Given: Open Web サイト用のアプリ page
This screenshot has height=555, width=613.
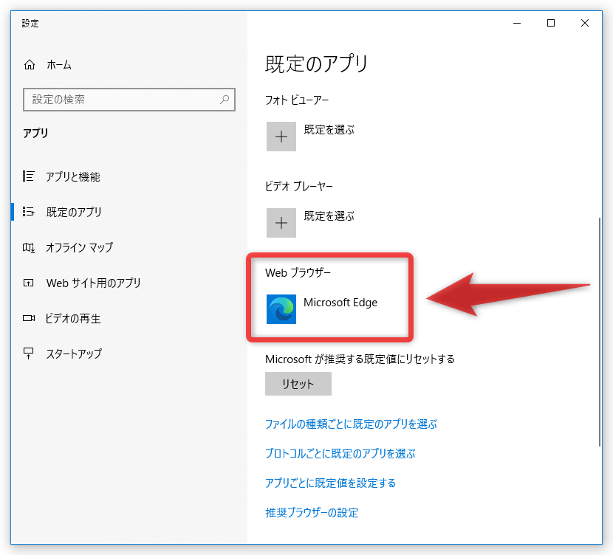Looking at the screenshot, I should tap(94, 283).
